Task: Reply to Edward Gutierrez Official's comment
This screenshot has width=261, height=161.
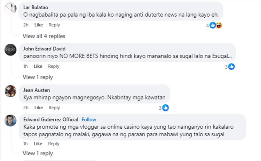Action: [54, 144]
